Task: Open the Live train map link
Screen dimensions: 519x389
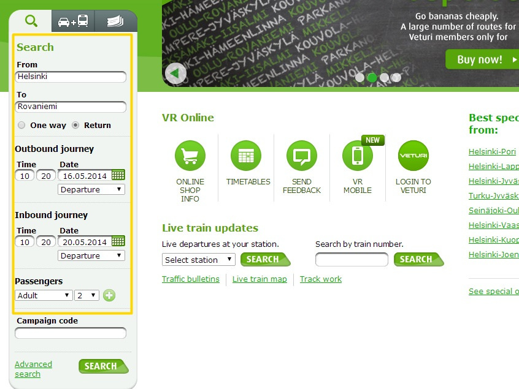Action: point(259,279)
